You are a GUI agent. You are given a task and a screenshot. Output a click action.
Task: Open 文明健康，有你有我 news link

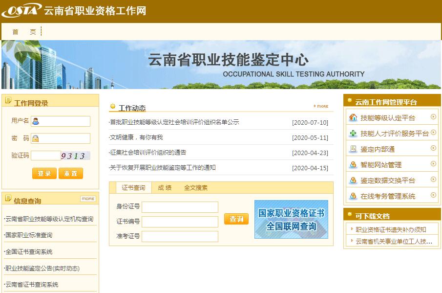click(x=136, y=137)
